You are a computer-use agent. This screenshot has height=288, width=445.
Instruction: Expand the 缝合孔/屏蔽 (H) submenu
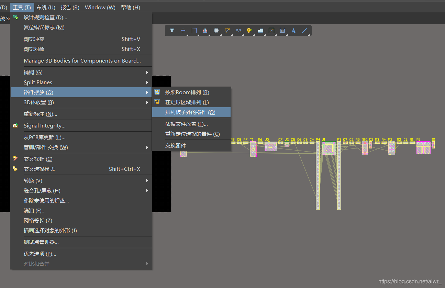tap(81, 190)
